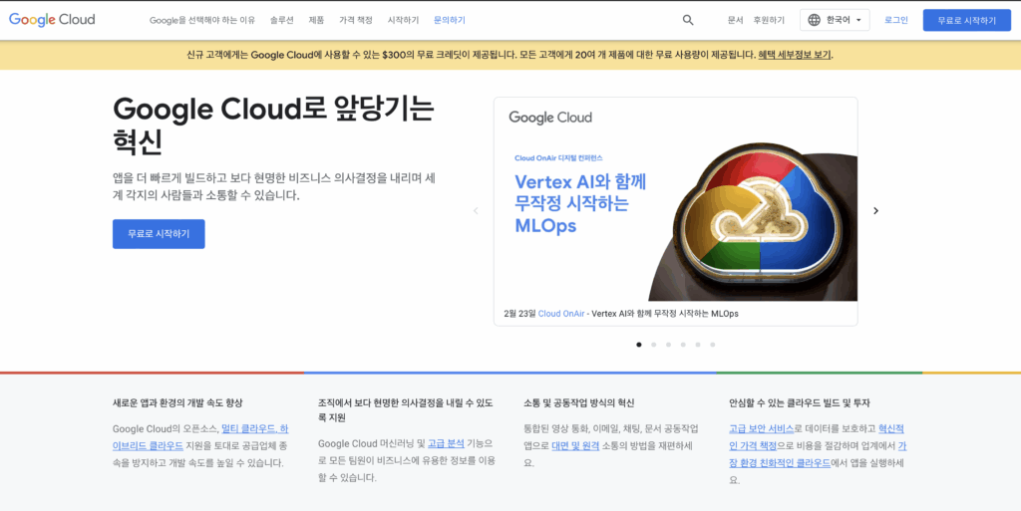Open the 고급 보안 서비스 link

[761, 429]
